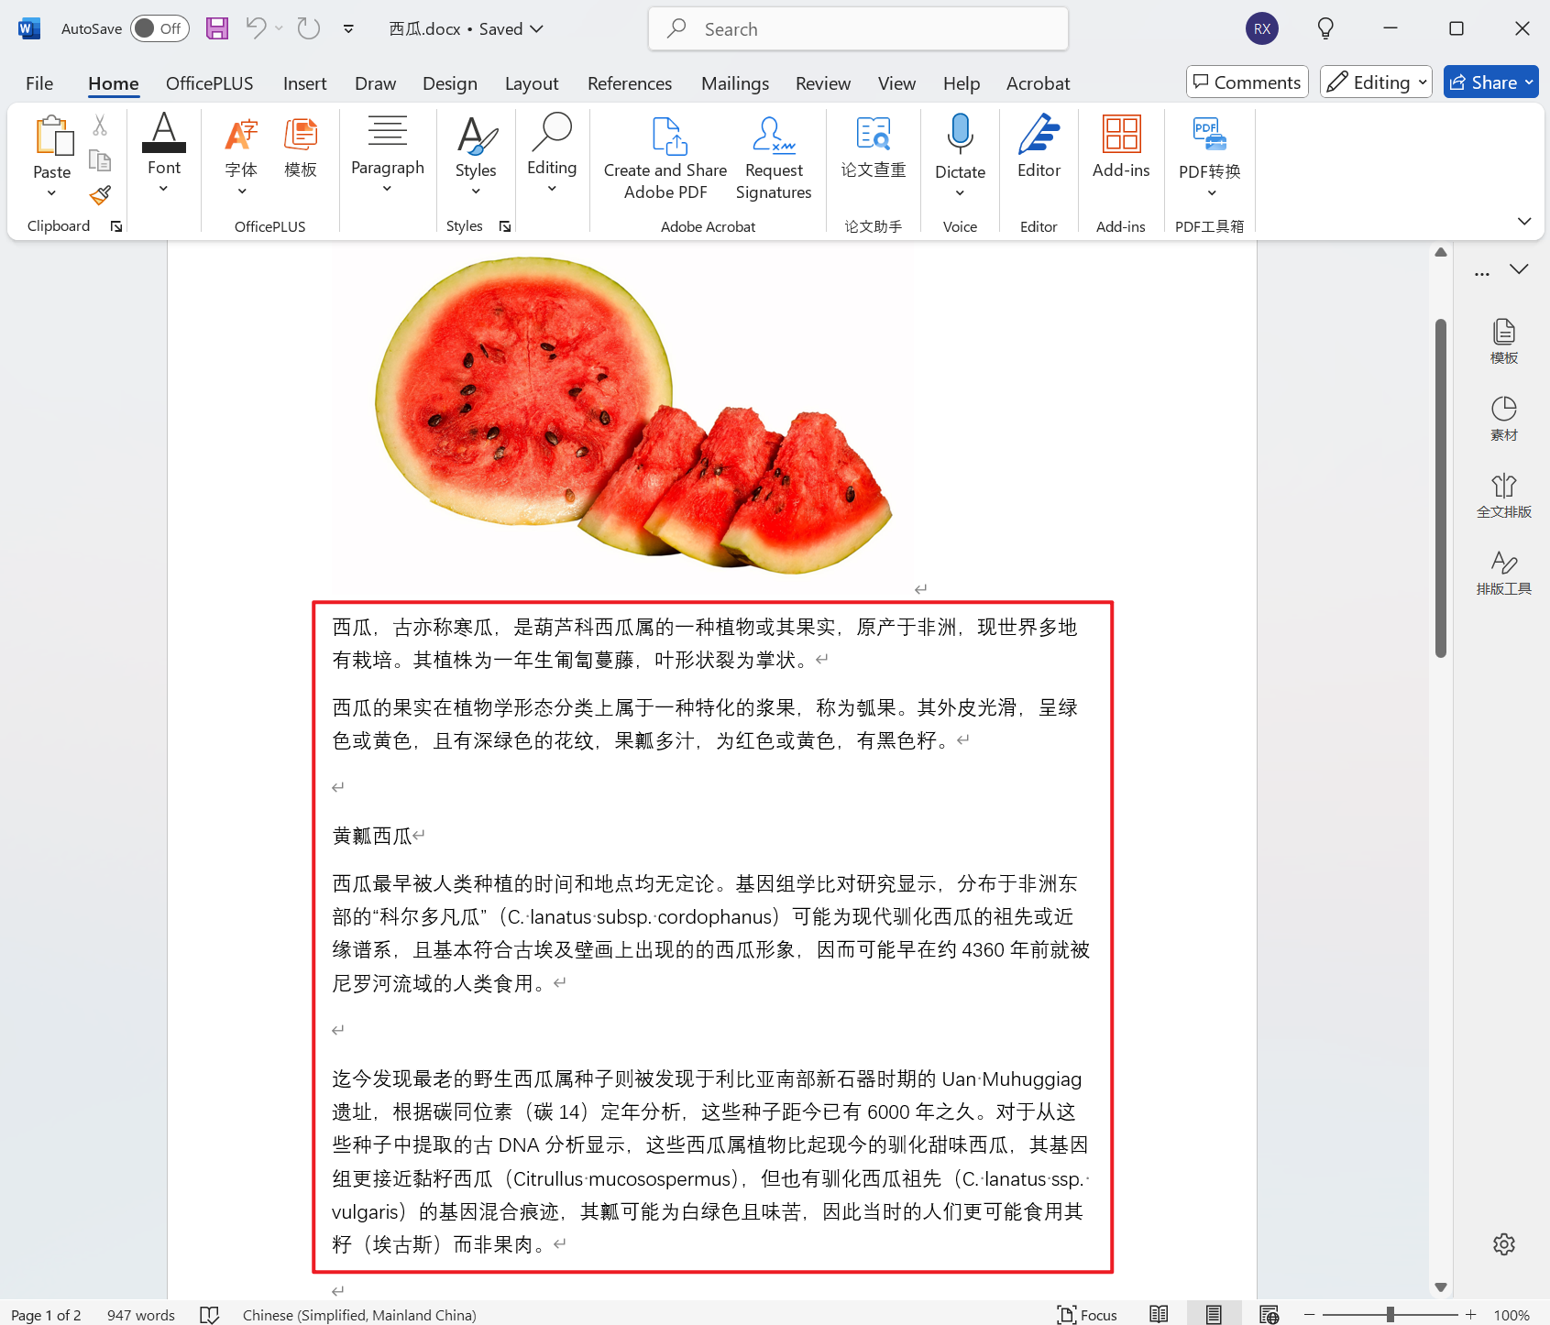Select the Cut (scissors) tool
Viewport: 1550px width, 1325px height.
click(100, 125)
